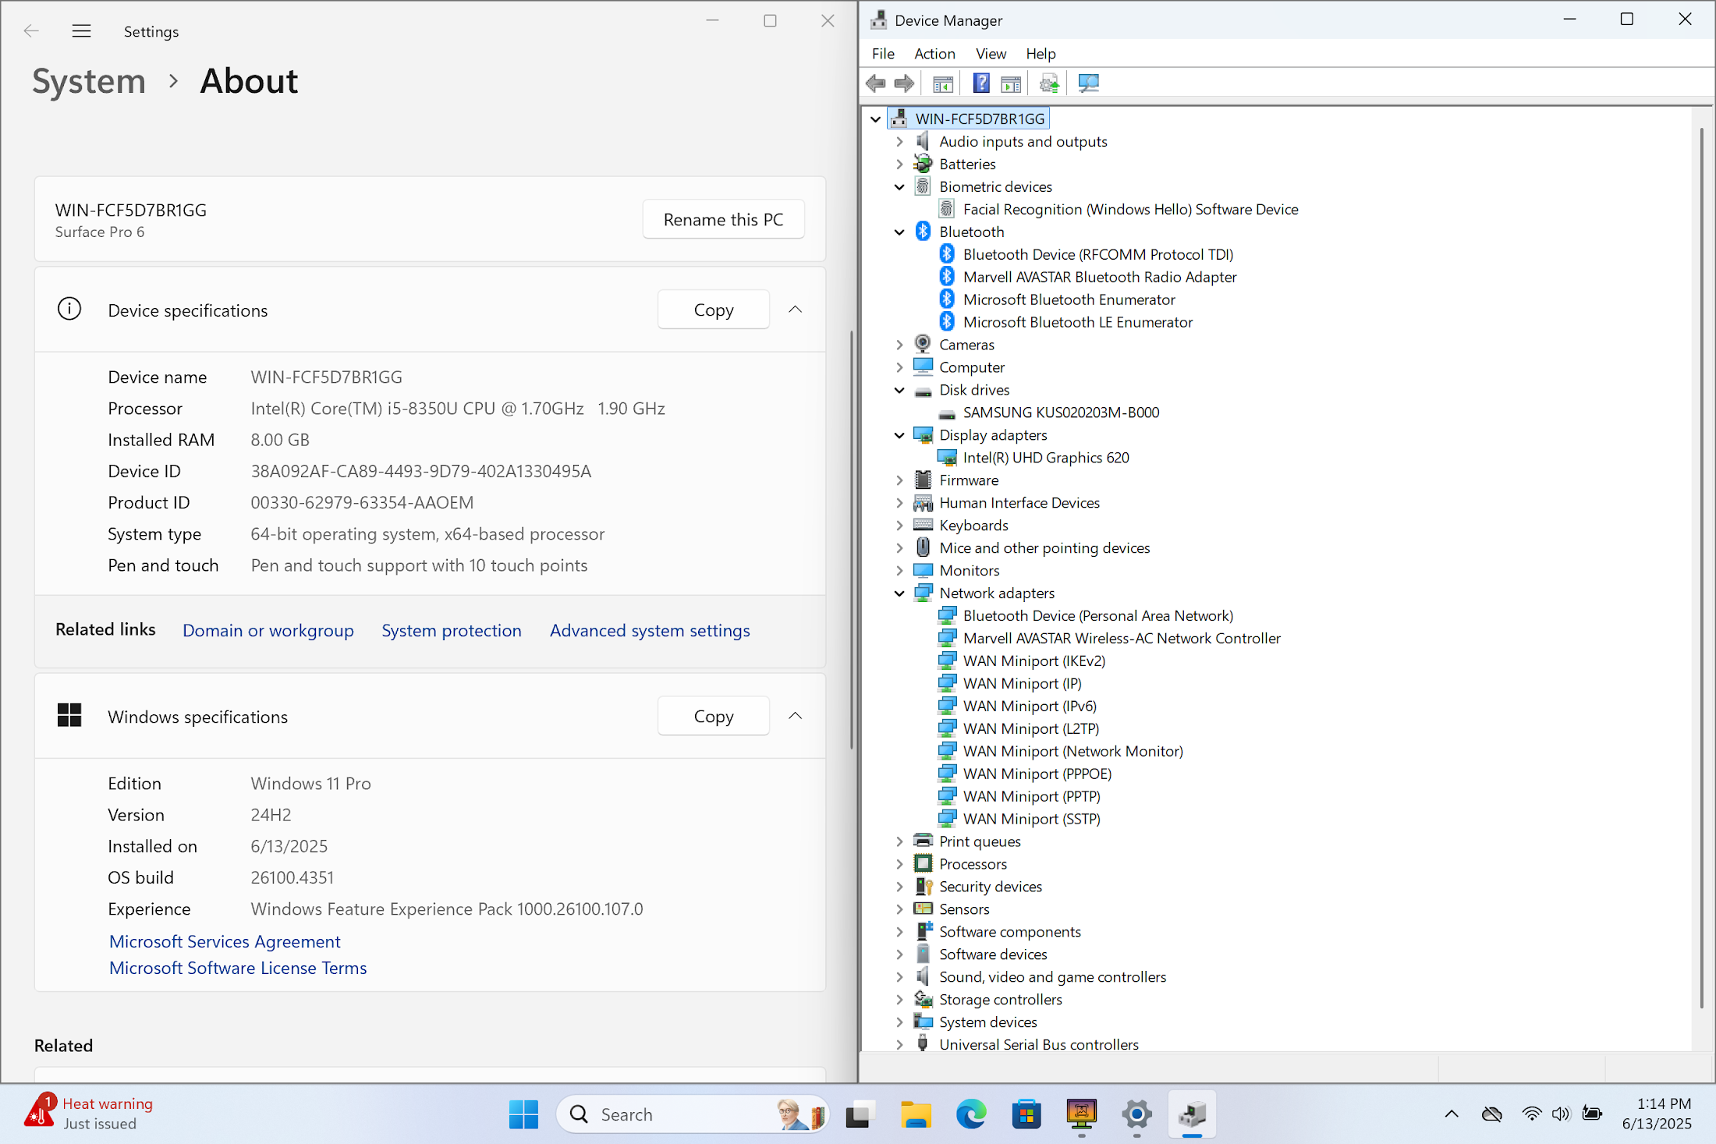
Task: Select SAMSUNG KUS020203M-B000 disk drive
Action: pyautogui.click(x=1061, y=413)
